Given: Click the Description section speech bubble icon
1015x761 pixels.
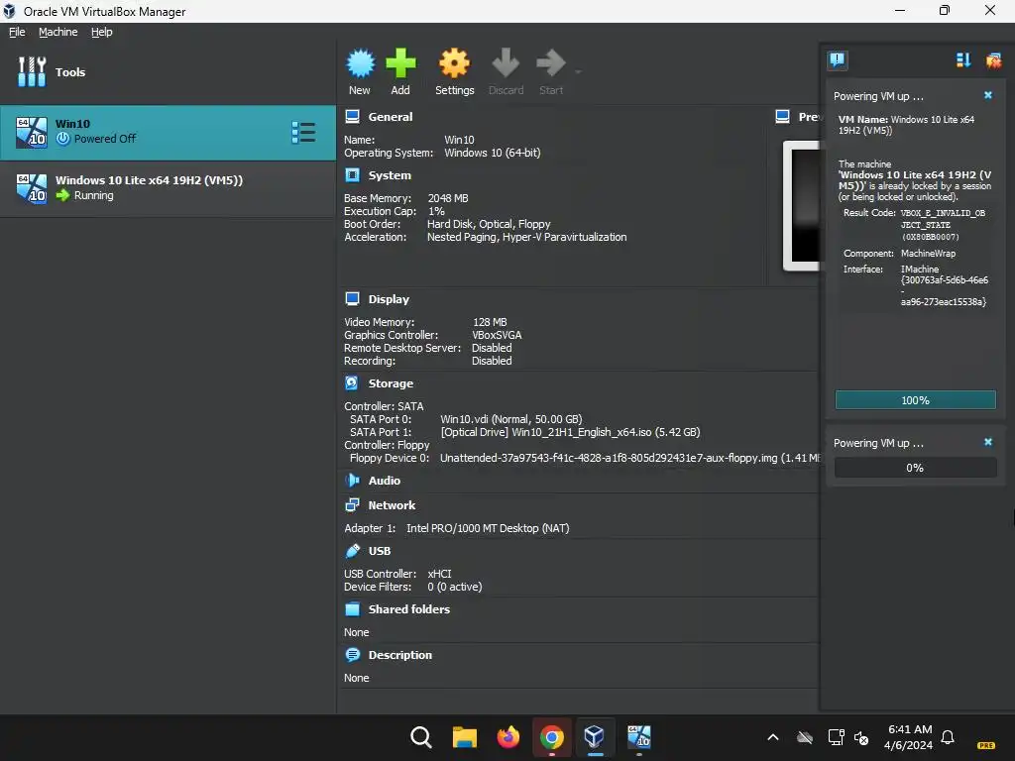Looking at the screenshot, I should [352, 655].
